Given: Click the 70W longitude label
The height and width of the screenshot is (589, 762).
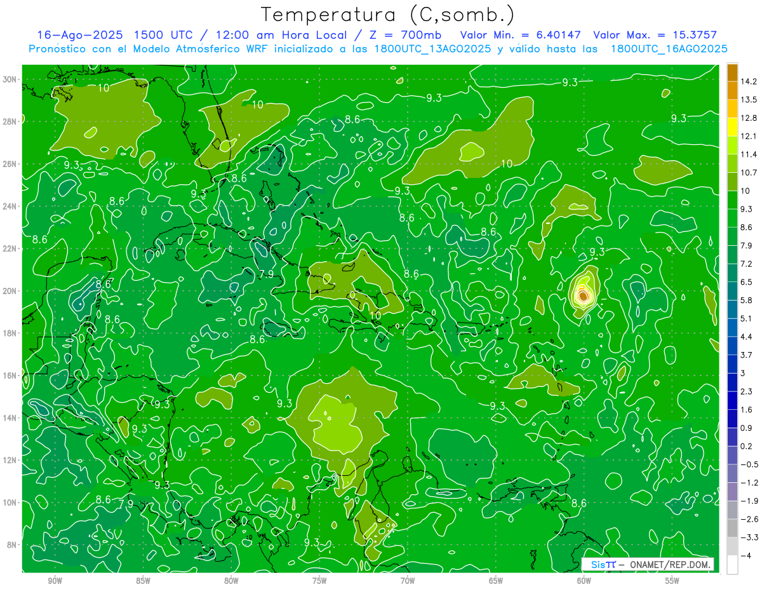Looking at the screenshot, I should 408,580.
